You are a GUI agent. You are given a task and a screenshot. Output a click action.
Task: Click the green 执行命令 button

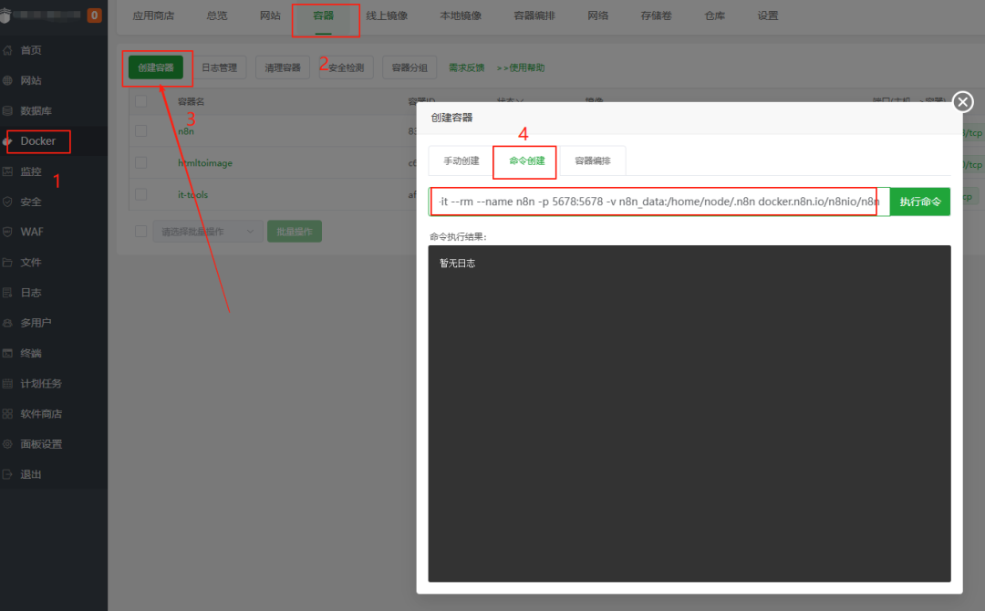[x=919, y=202]
